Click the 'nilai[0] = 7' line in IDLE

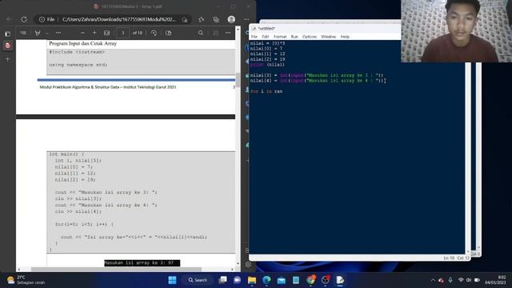[266, 49]
